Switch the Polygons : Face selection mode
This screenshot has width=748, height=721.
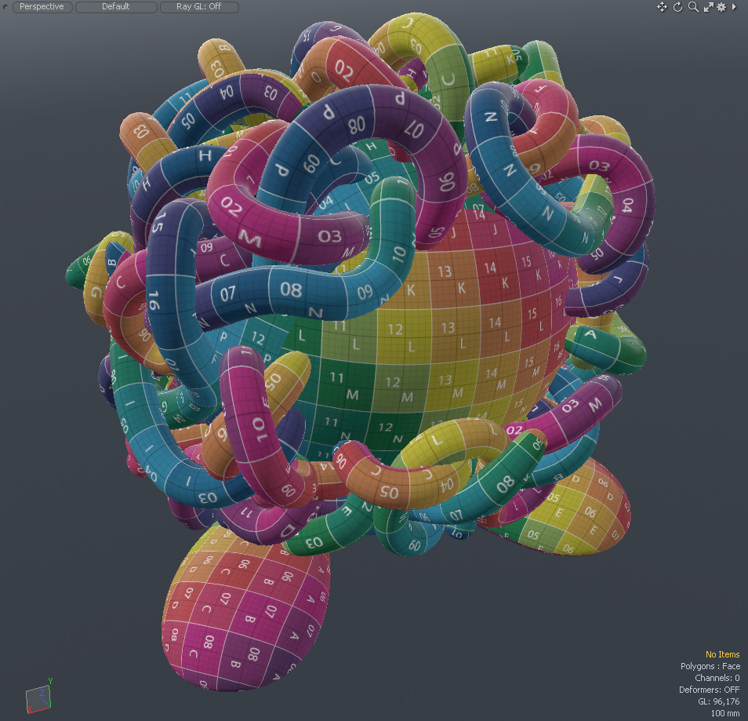coord(710,666)
